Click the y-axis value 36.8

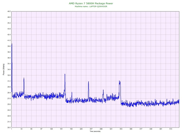coord(9,58)
